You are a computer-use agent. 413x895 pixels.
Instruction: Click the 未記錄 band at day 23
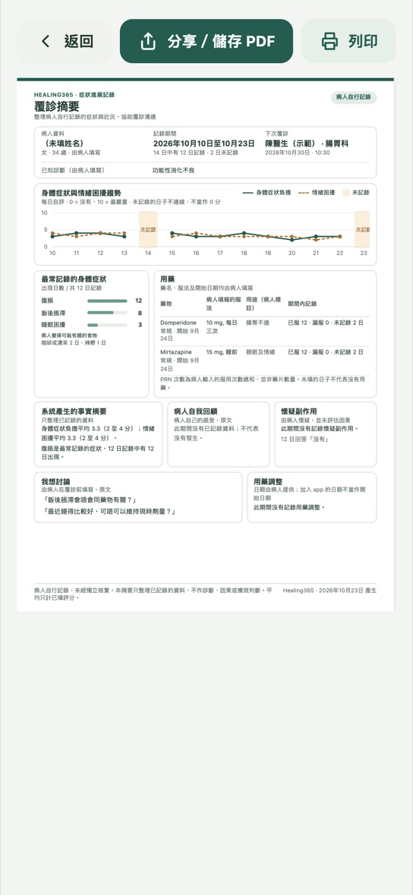pos(361,229)
